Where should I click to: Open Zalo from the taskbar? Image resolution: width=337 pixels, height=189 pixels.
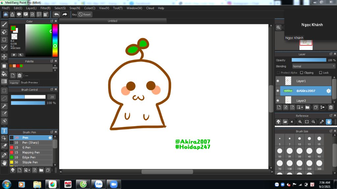coord(99,184)
